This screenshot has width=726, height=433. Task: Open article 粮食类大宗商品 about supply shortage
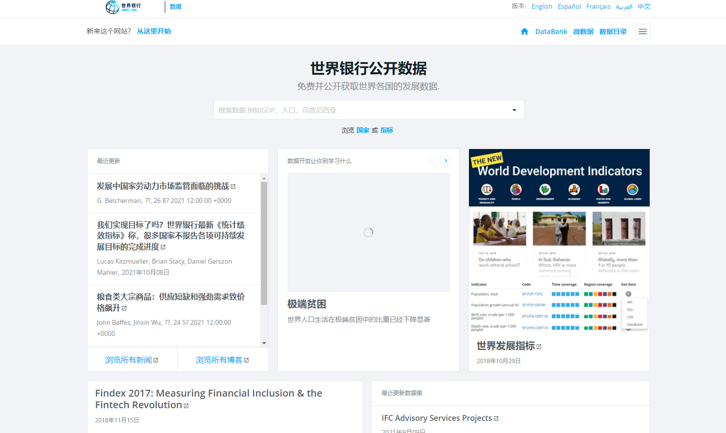pyautogui.click(x=171, y=302)
